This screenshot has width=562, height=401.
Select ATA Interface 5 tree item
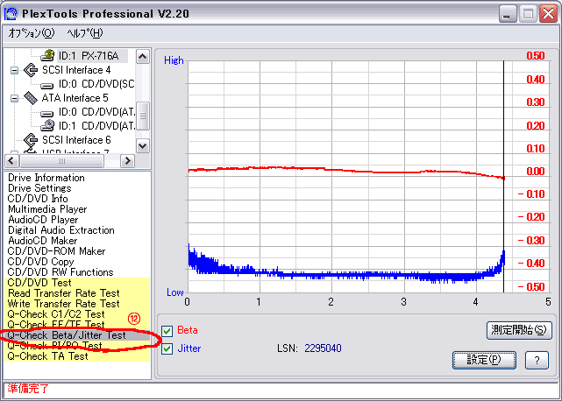click(75, 98)
